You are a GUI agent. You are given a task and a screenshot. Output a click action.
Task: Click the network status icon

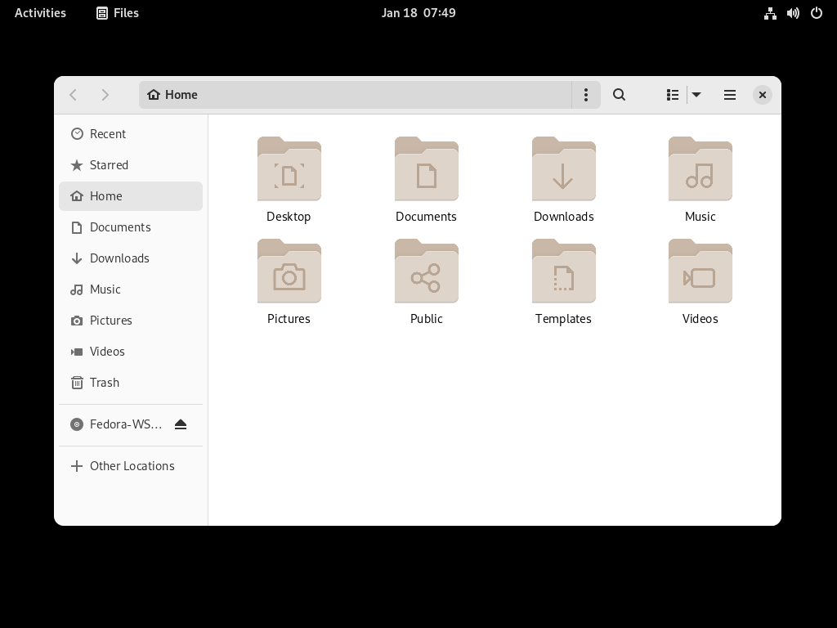coord(770,13)
